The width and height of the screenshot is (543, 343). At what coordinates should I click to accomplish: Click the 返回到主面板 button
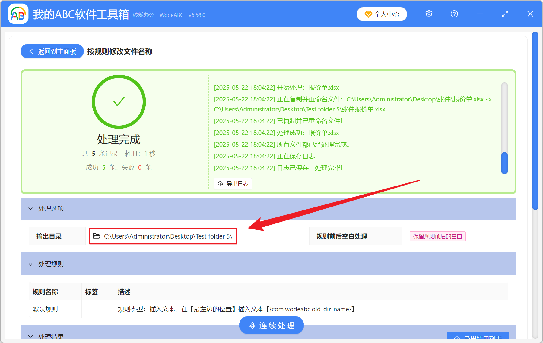point(52,51)
